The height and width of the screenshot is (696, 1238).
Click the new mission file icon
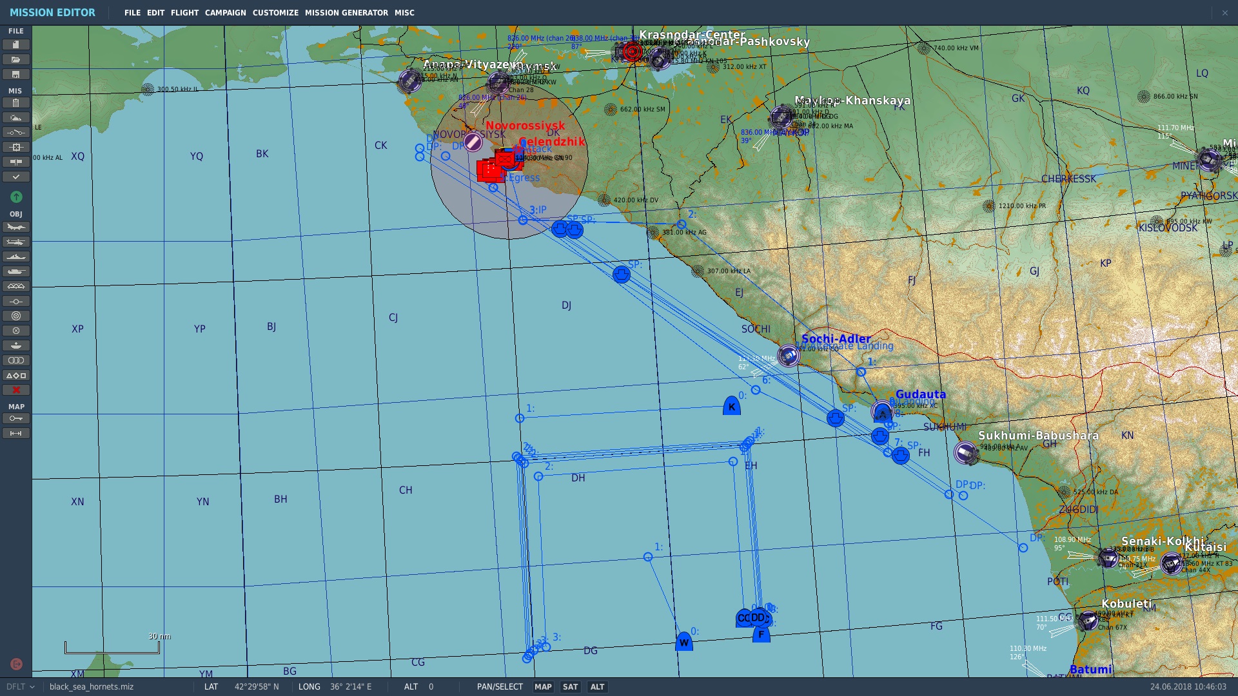[16, 44]
